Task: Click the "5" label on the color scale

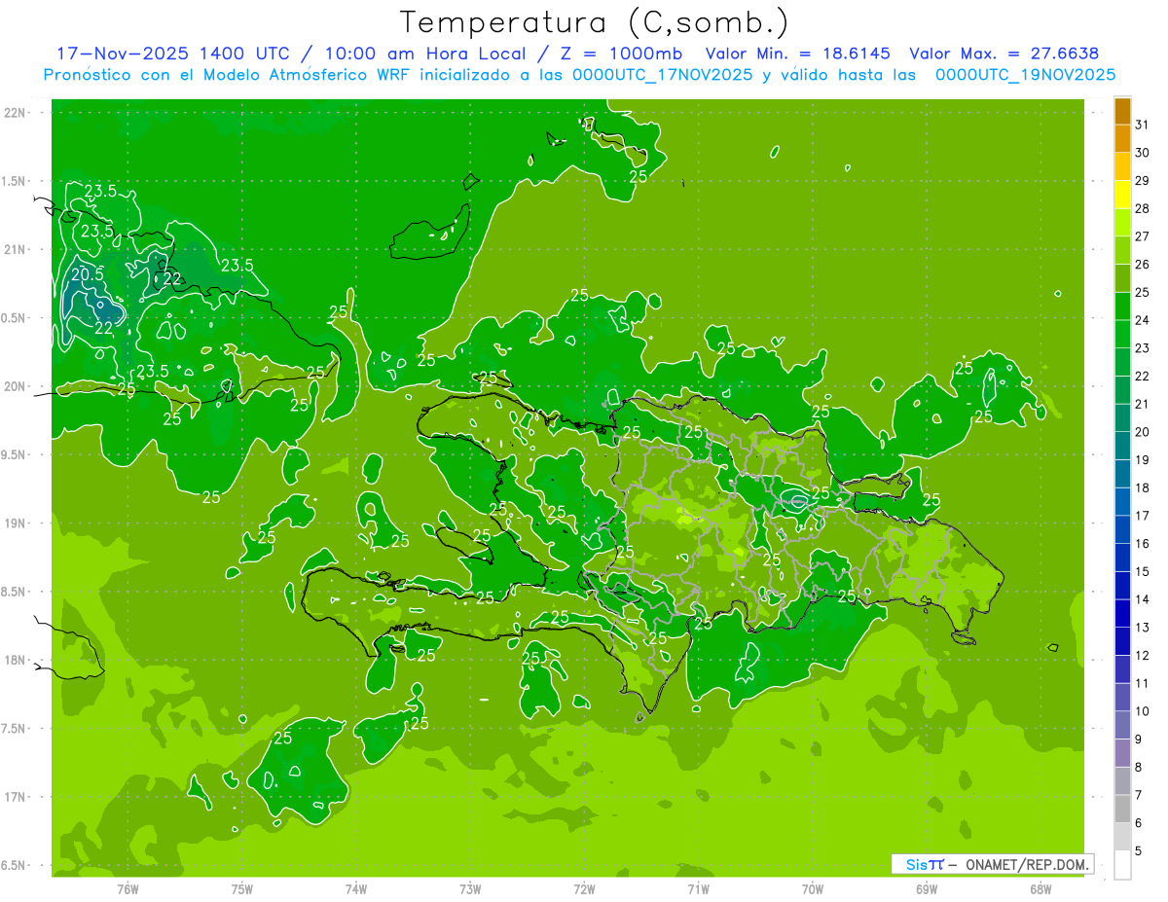Action: click(1139, 850)
